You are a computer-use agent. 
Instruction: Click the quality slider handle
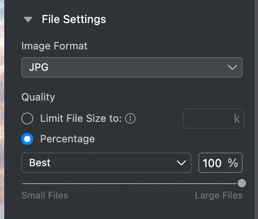point(241,183)
